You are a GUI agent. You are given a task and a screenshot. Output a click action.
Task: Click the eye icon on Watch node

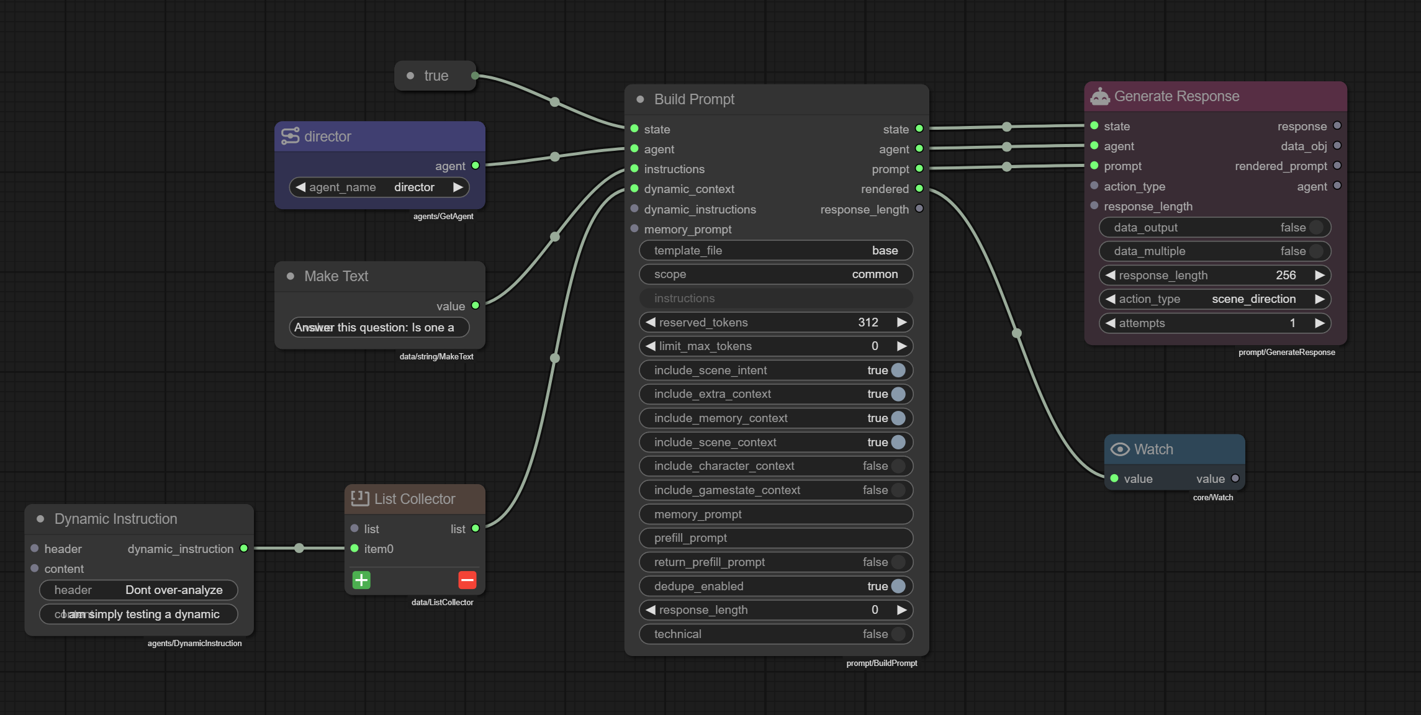(x=1120, y=449)
